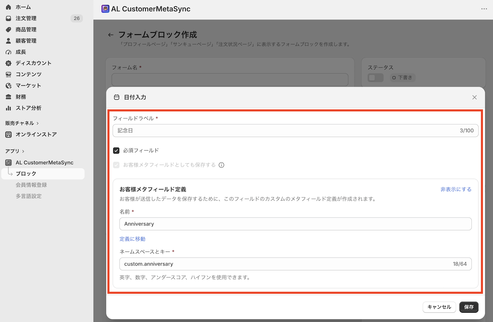Click the online store (オンラインストア) icon

coord(9,134)
